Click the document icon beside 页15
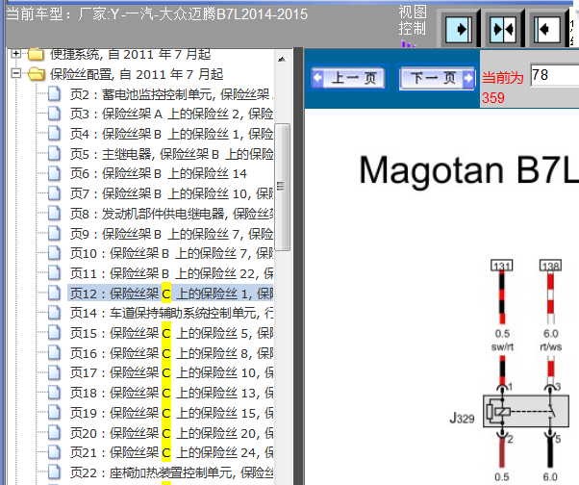Image resolution: width=579 pixels, height=485 pixels. point(54,333)
